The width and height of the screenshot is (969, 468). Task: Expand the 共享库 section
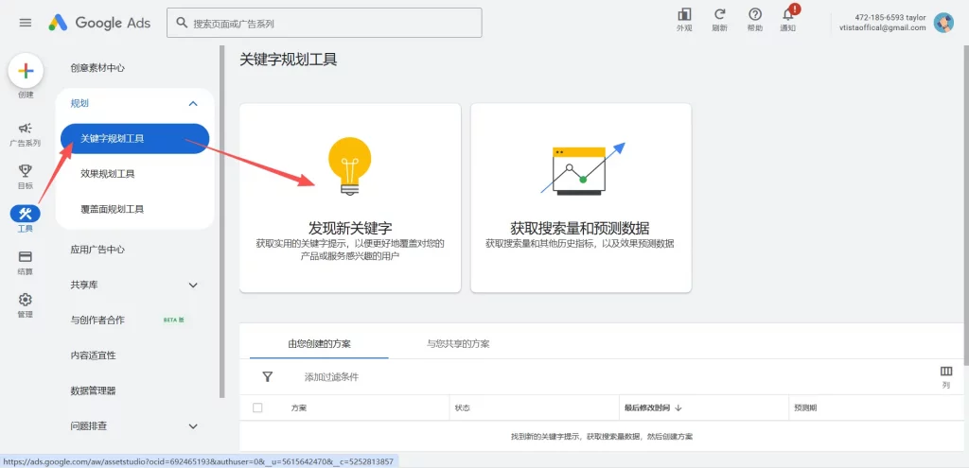193,285
